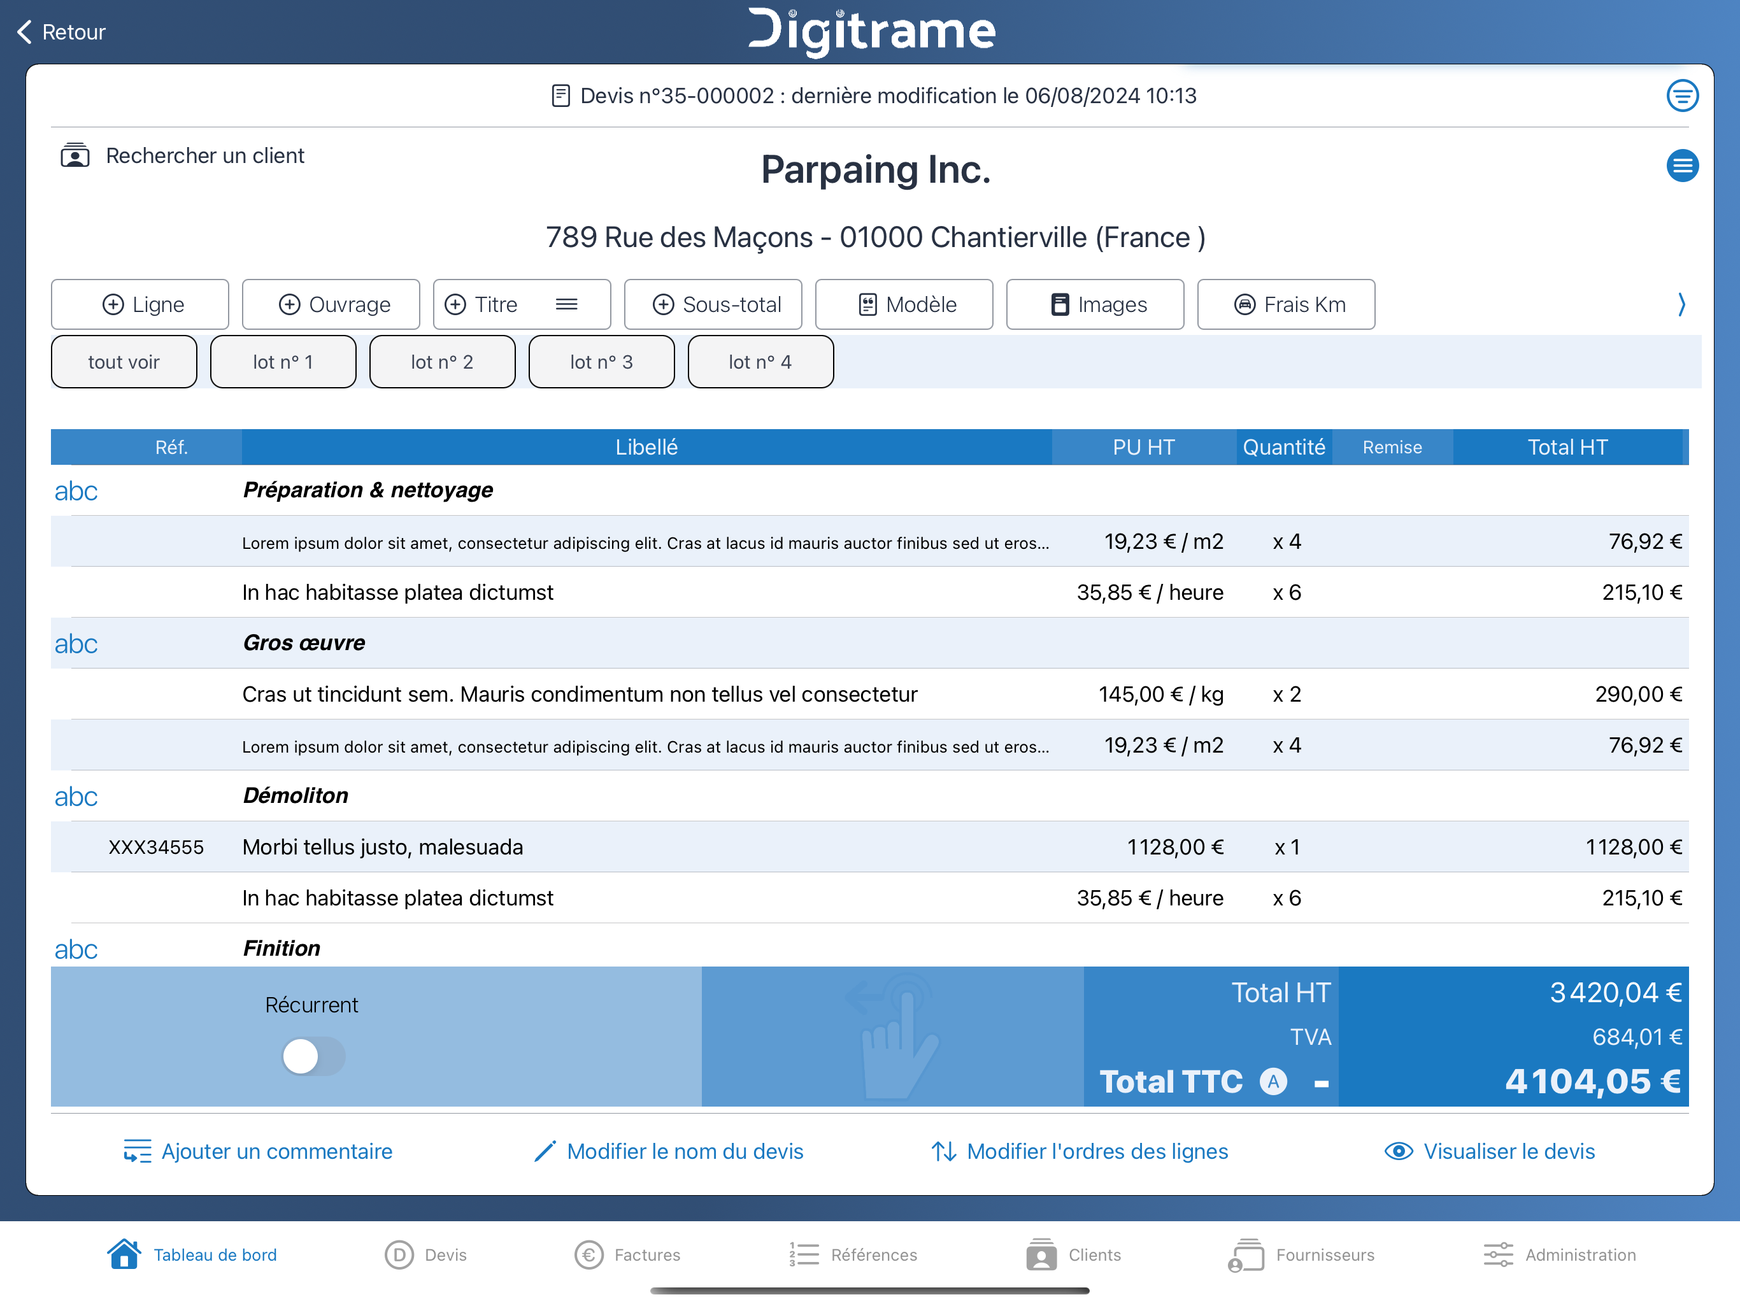Screen dimensions: 1740x1304
Task: Click abc icon of Finition
Action: coord(76,949)
